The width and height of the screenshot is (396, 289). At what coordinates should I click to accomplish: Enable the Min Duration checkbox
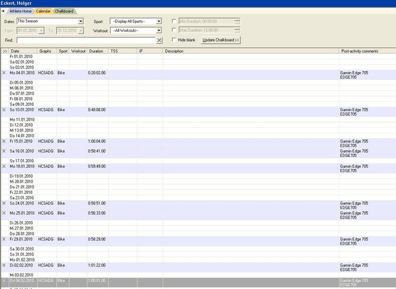(x=174, y=22)
